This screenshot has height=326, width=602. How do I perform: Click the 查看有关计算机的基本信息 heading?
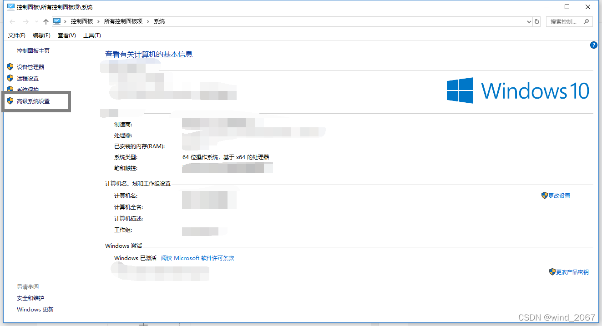149,54
